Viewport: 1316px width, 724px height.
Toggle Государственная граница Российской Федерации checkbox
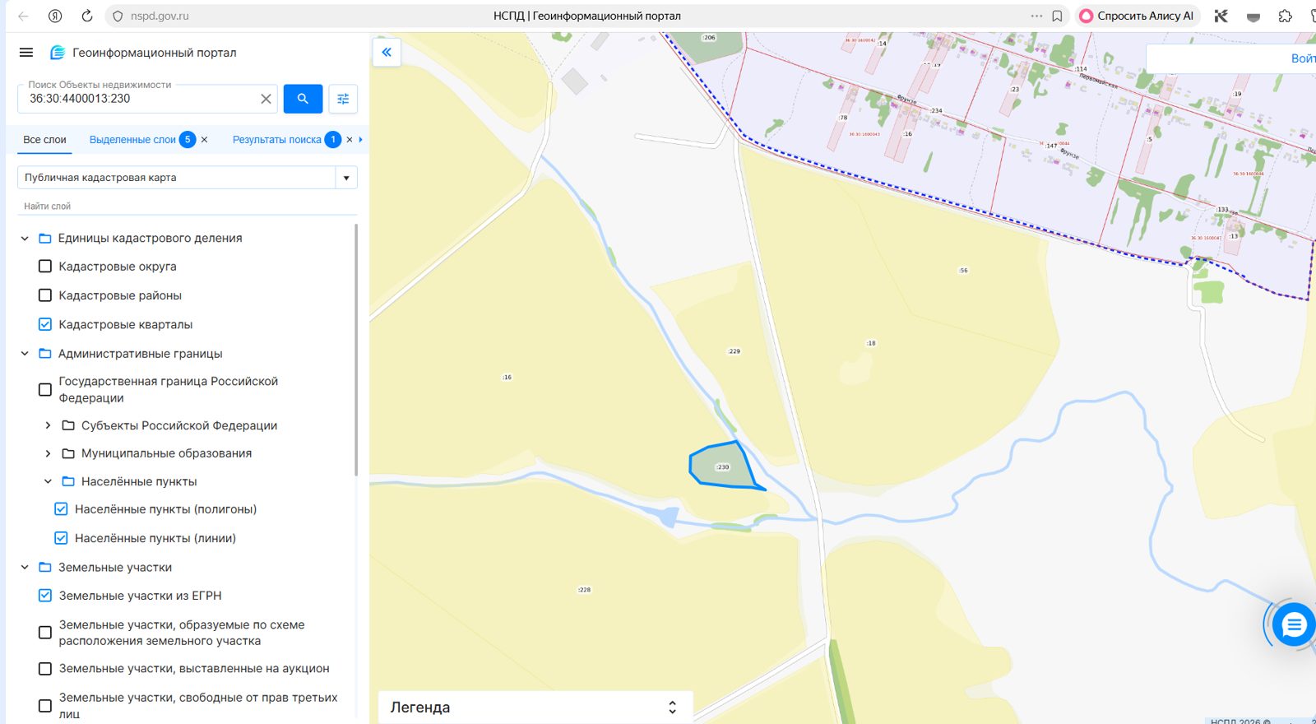click(x=45, y=389)
